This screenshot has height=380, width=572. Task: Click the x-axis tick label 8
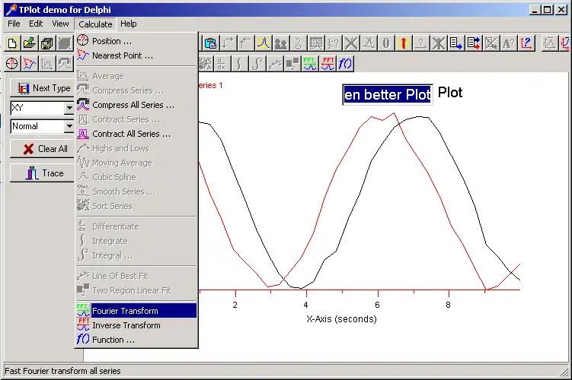448,305
